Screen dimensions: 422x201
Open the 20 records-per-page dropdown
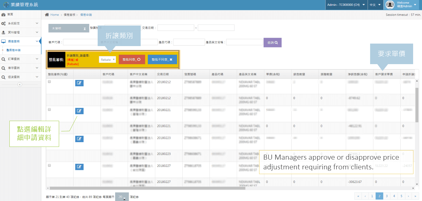click(x=122, y=197)
